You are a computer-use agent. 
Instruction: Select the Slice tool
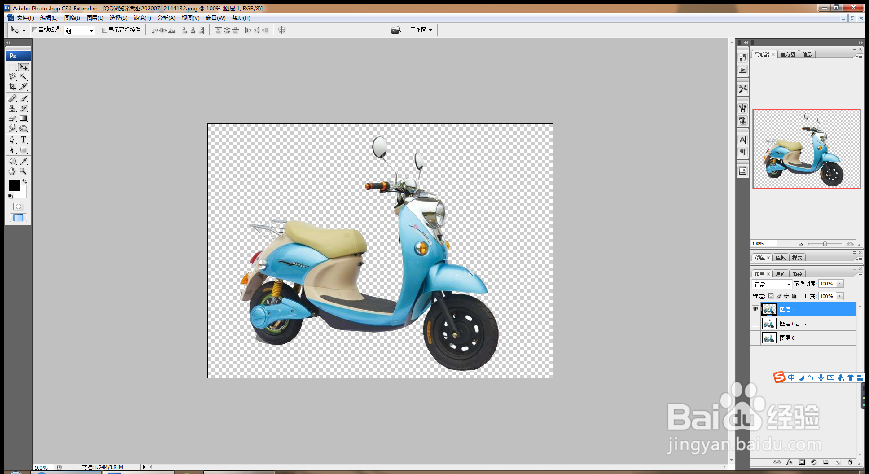coord(24,87)
